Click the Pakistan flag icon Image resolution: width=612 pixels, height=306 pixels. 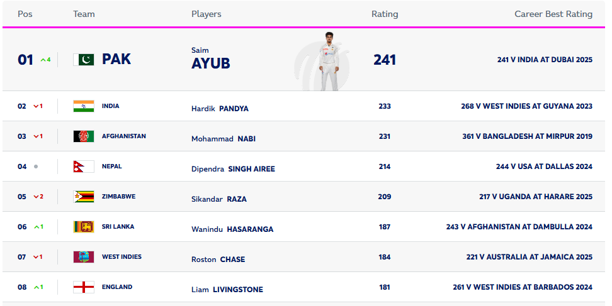pyautogui.click(x=83, y=60)
